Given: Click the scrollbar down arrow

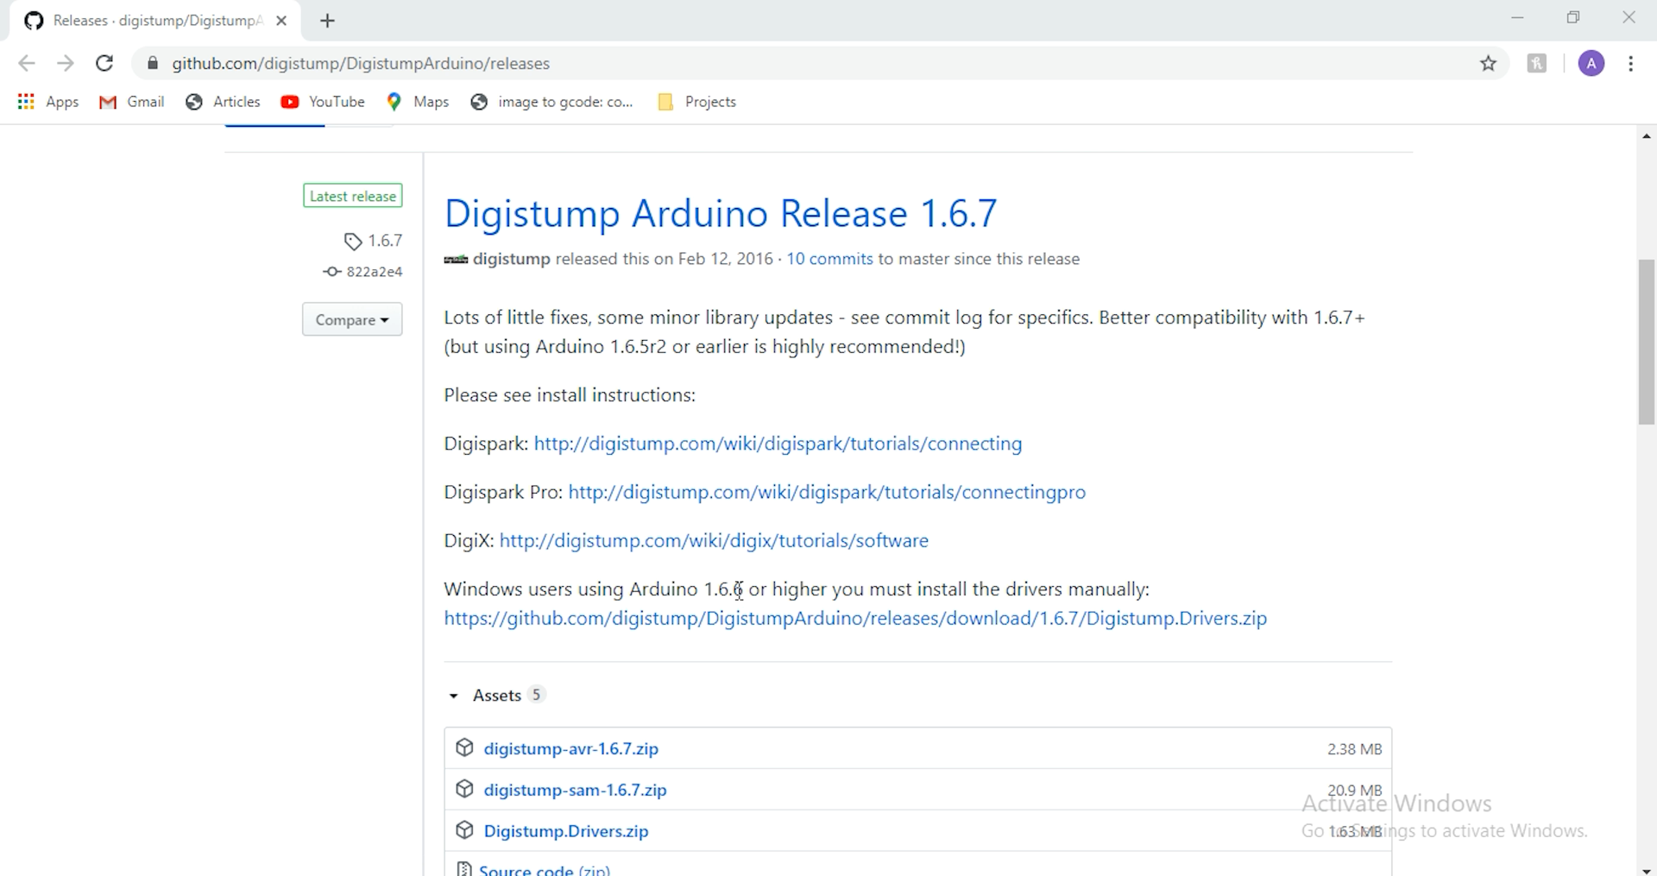Looking at the screenshot, I should (1647, 870).
